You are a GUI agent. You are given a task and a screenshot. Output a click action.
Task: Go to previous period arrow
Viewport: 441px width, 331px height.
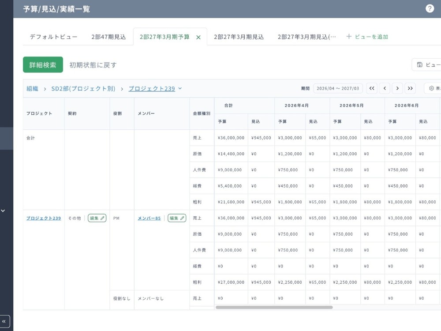[385, 88]
